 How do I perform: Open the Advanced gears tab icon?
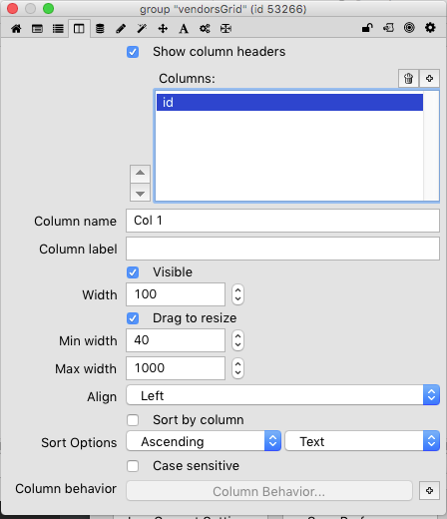pos(205,29)
